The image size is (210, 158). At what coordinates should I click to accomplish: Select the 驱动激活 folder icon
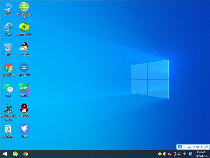[x=8, y=131]
